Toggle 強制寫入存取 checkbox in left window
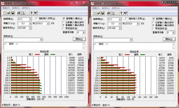 click(37, 18)
